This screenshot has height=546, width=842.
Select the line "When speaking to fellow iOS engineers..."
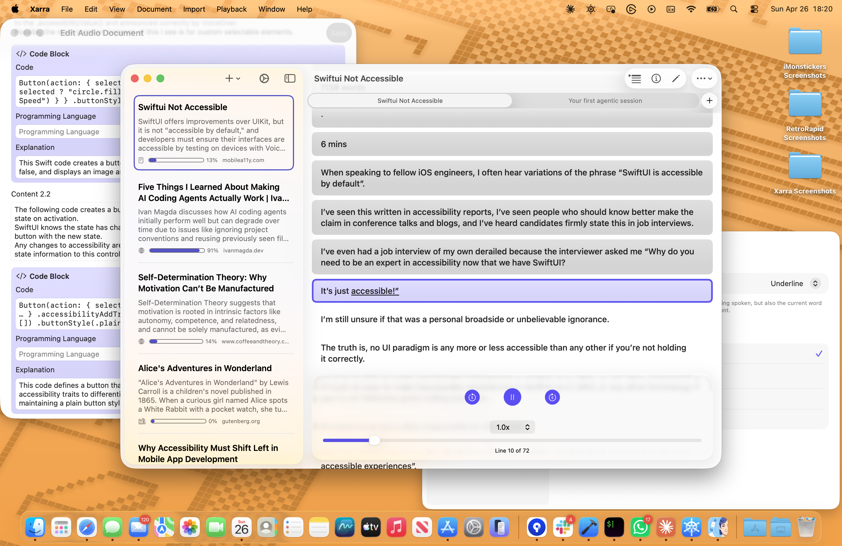(512, 178)
